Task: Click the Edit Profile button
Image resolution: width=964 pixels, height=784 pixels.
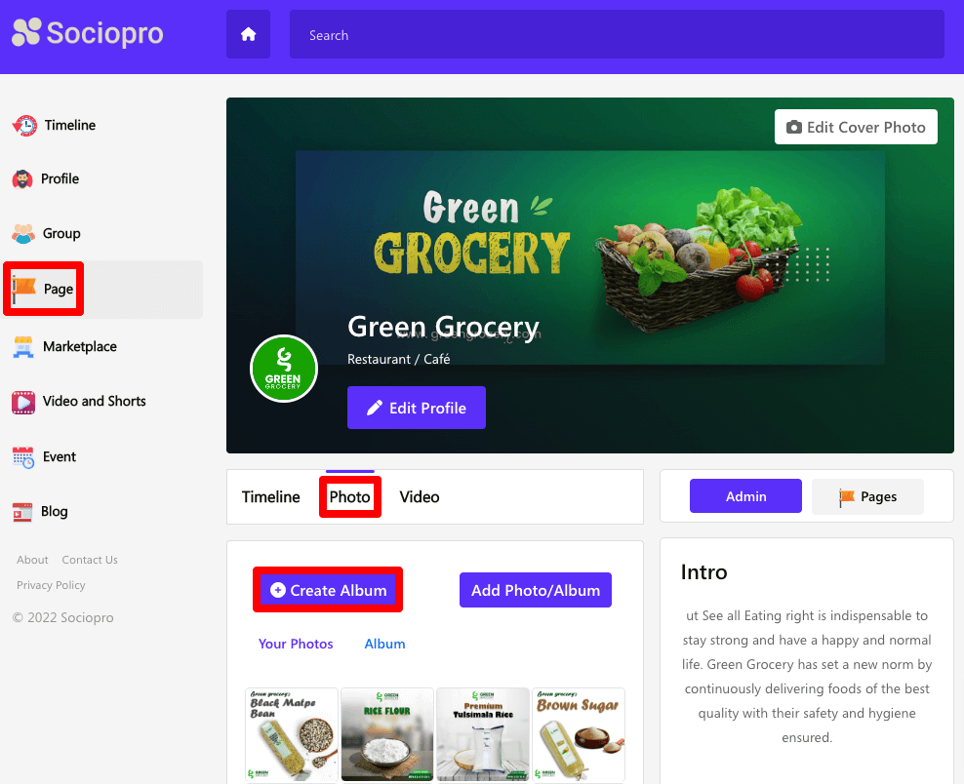Action: 417,408
